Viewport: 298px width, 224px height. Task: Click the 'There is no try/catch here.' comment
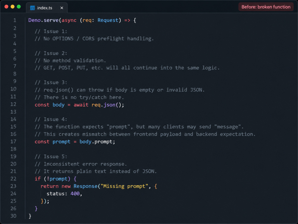tap(79, 97)
